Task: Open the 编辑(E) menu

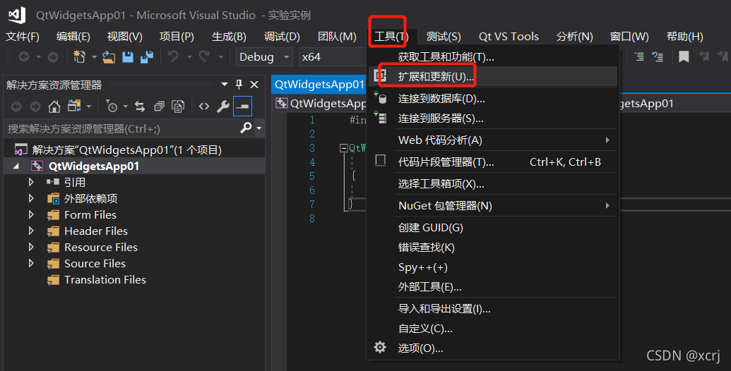Action: click(73, 36)
